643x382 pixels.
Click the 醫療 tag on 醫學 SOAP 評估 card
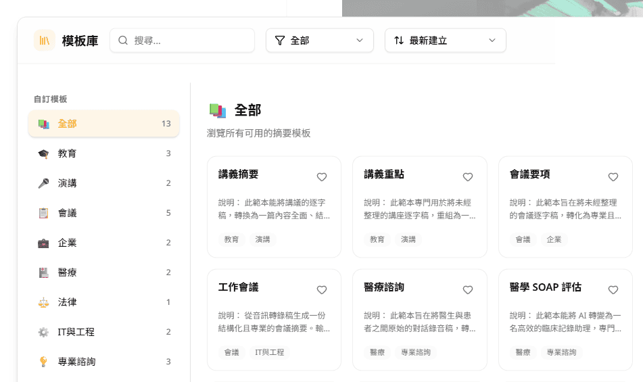point(523,352)
